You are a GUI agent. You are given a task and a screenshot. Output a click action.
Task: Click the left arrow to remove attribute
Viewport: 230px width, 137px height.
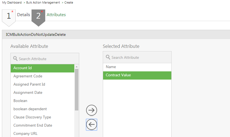click(92, 125)
